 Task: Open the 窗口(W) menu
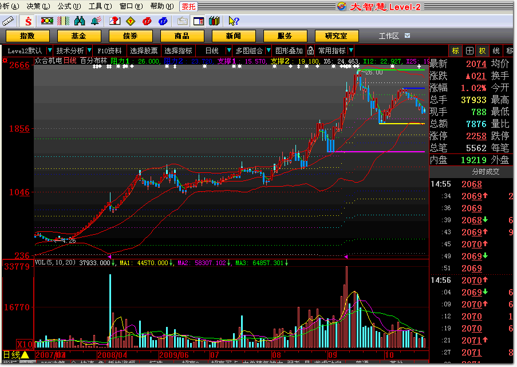(131, 6)
